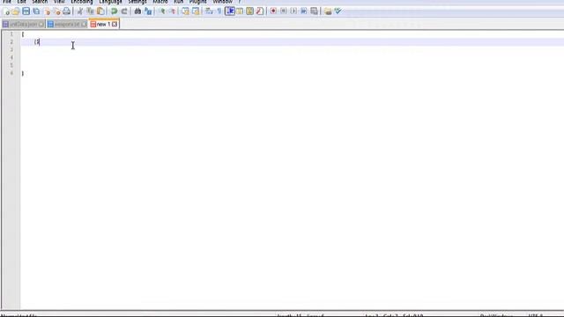Create a new document from the toolbar
The height and width of the screenshot is (317, 564).
(x=6, y=11)
